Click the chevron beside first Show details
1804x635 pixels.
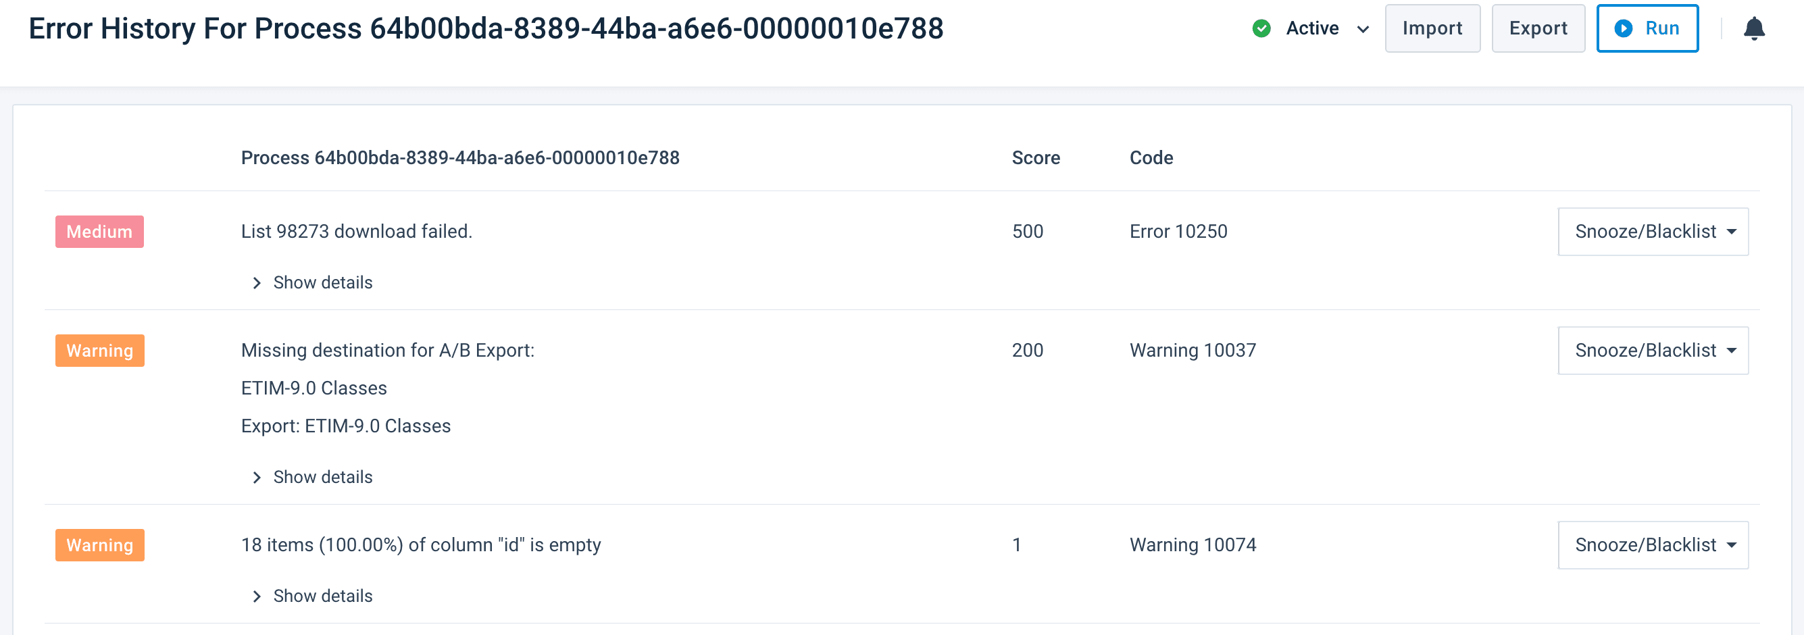256,283
